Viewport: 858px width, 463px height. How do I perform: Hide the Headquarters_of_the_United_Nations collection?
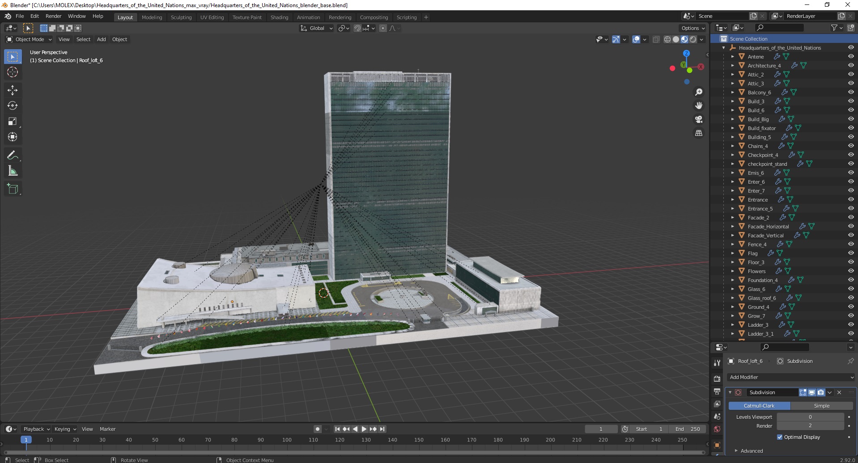pyautogui.click(x=851, y=48)
